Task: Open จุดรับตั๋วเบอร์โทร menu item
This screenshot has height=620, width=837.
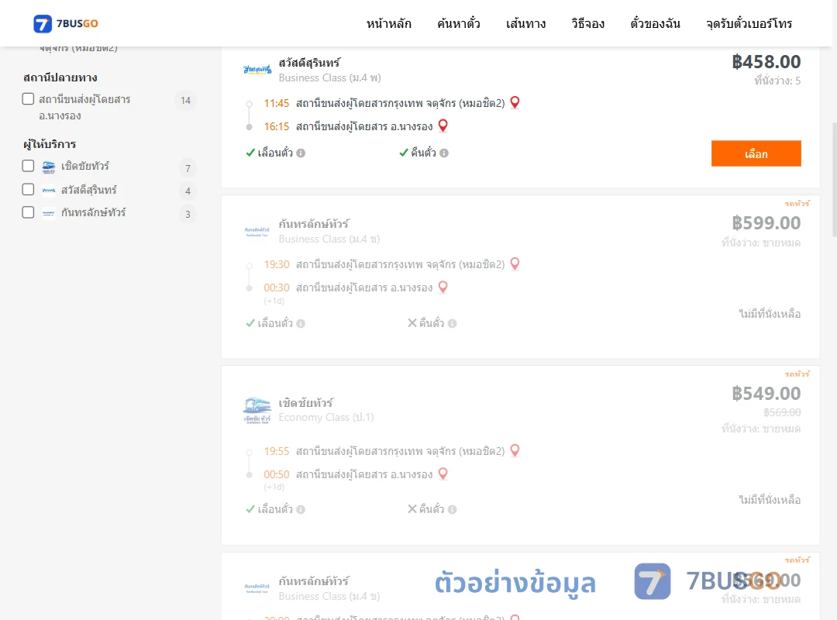Action: pos(749,23)
